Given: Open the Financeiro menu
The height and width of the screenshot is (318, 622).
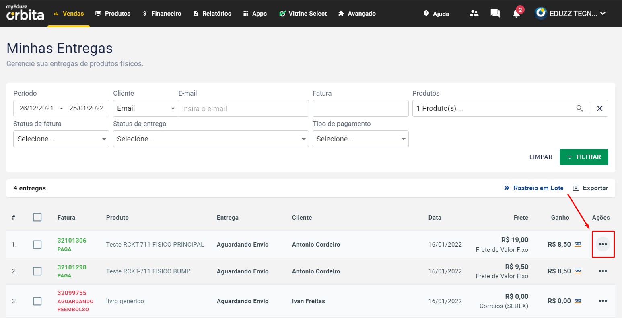Looking at the screenshot, I should tap(162, 14).
